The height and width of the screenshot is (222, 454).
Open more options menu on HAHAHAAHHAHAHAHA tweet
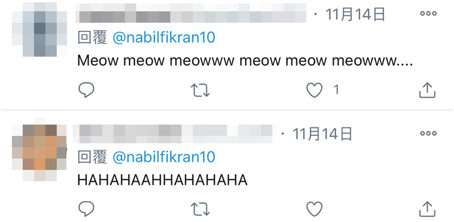click(428, 134)
